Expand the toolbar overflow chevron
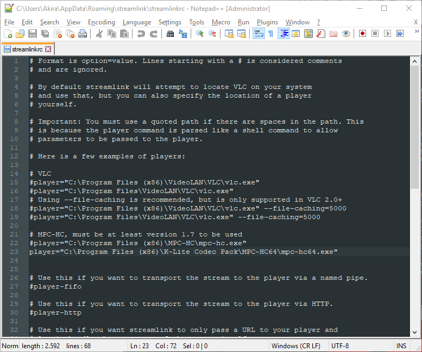The image size is (422, 352). [417, 31]
